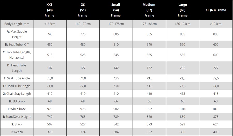Image resolution: width=233 pixels, height=136 pixels.
Task: Click the Head Tube Angle label
Action: pyautogui.click(x=17, y=86)
